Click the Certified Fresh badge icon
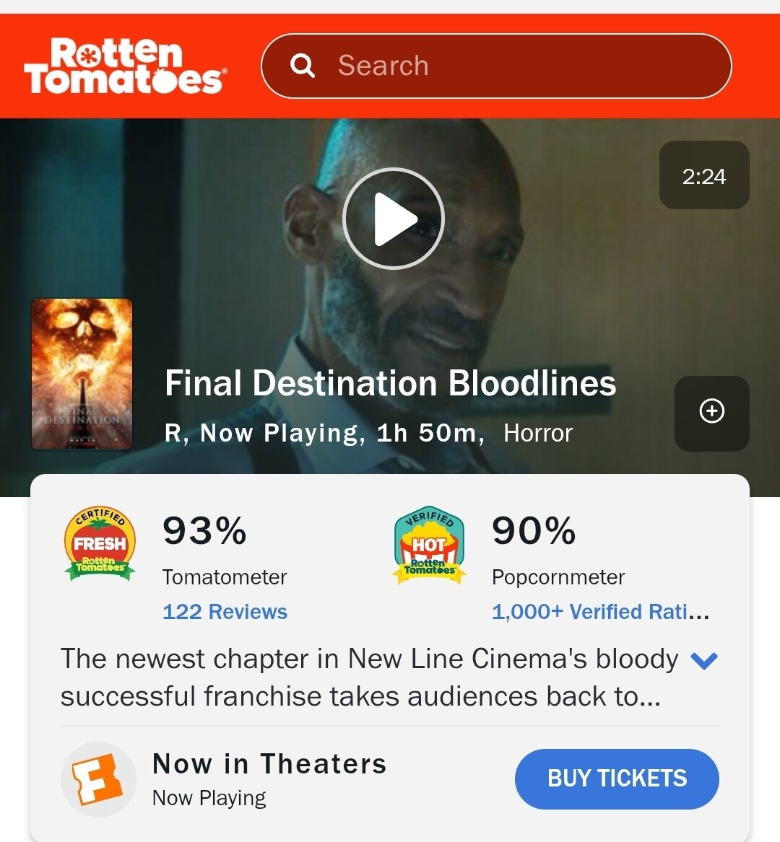The image size is (780, 842). click(100, 543)
